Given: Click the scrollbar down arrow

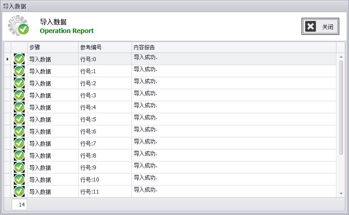Looking at the screenshot, I should click(x=341, y=194).
